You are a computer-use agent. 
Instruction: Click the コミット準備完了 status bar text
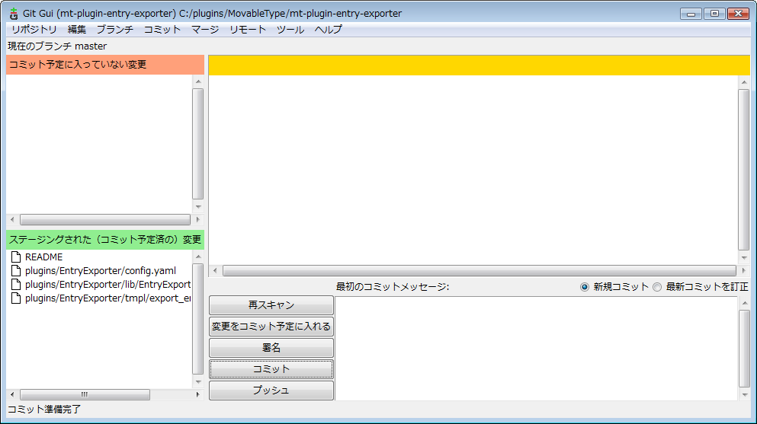coord(44,410)
